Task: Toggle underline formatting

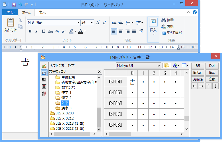Action: click(x=43, y=31)
